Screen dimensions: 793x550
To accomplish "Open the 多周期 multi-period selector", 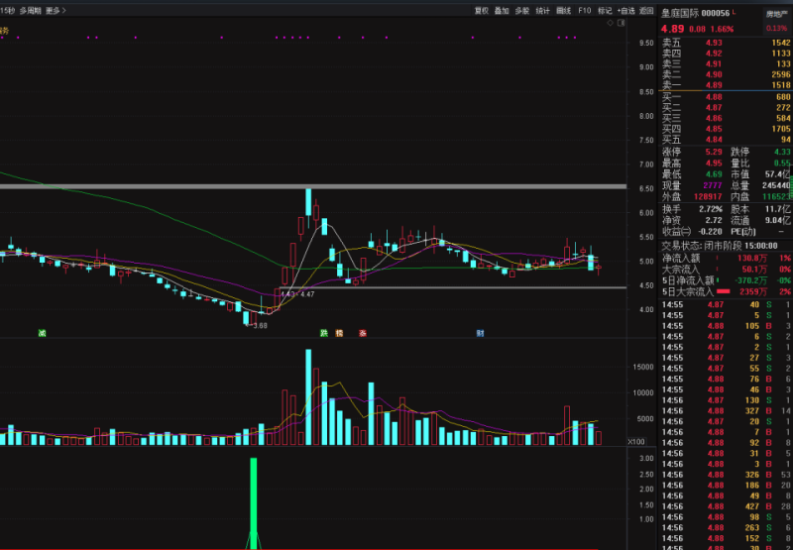I will (30, 11).
